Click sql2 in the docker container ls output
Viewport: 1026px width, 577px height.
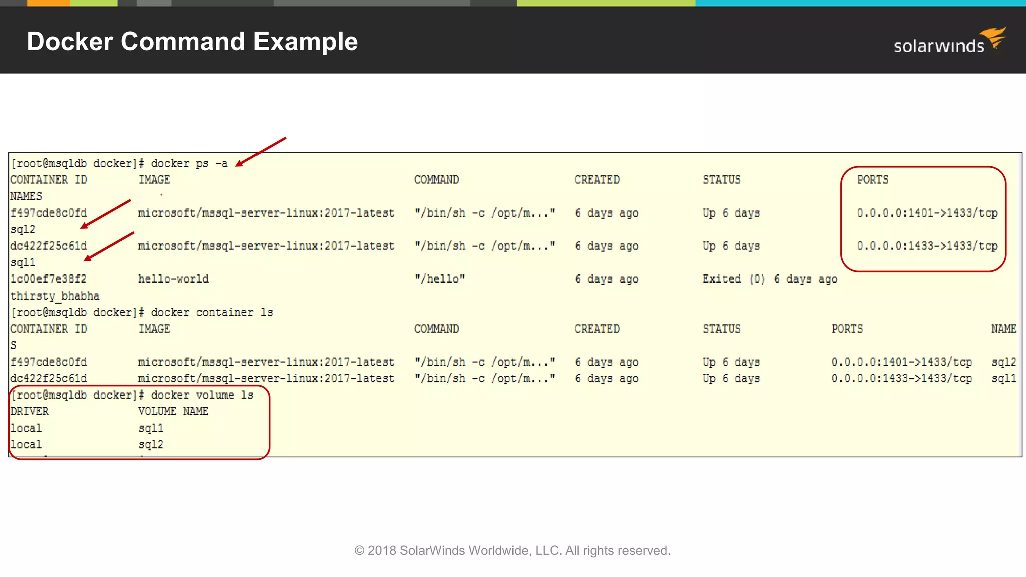pyautogui.click(x=1004, y=362)
